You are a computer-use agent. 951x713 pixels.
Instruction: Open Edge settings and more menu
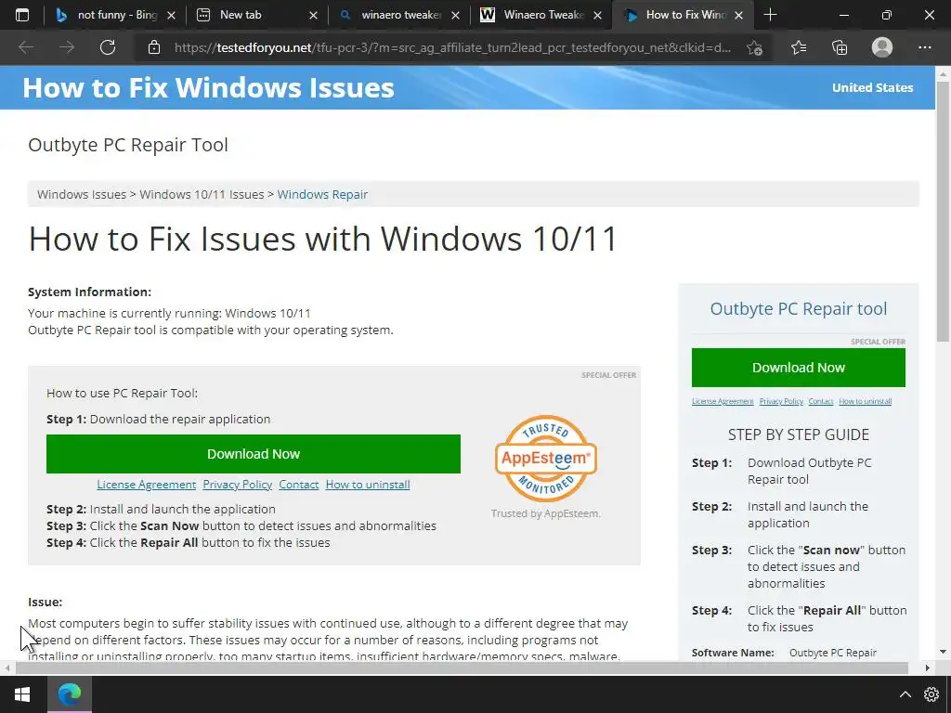(x=924, y=47)
